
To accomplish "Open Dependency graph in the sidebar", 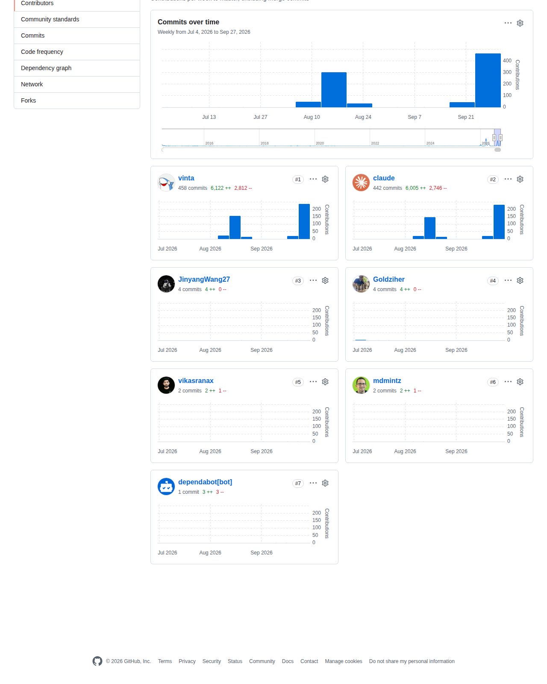I will point(77,68).
